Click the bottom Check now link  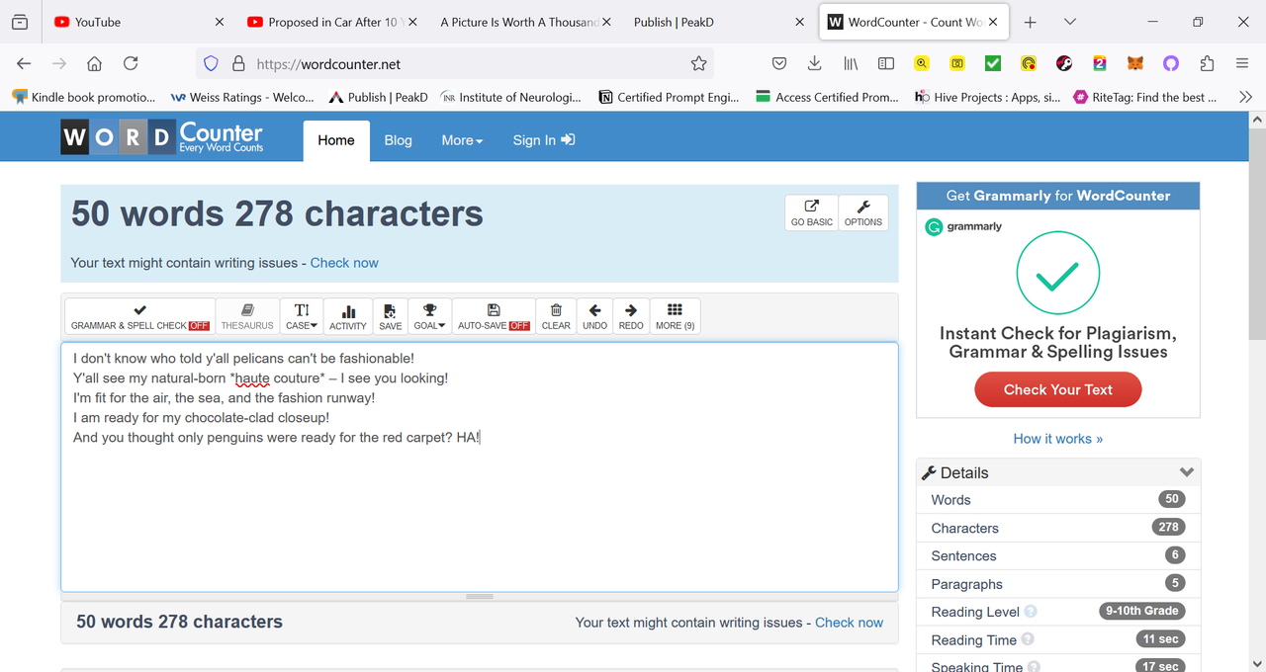[849, 623]
